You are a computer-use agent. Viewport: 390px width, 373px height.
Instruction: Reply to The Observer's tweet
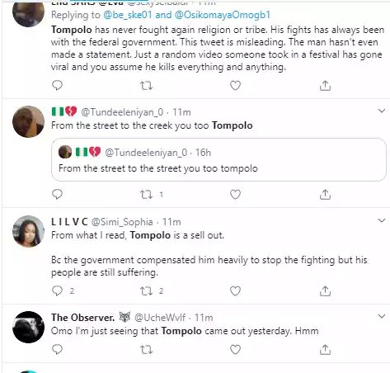pos(57,349)
